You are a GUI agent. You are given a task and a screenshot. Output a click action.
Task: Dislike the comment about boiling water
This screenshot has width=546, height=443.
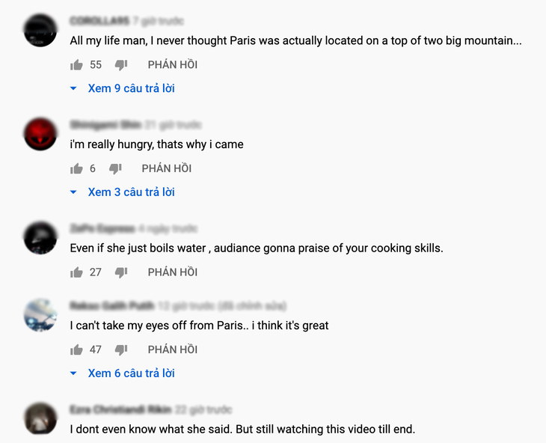point(121,272)
